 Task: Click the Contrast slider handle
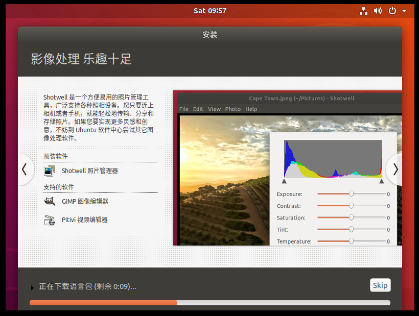[351, 206]
